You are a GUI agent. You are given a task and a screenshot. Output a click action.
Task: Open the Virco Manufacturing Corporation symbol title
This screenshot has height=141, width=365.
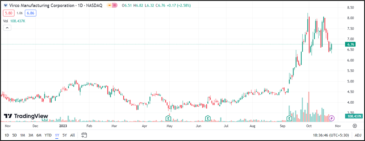(55, 5)
